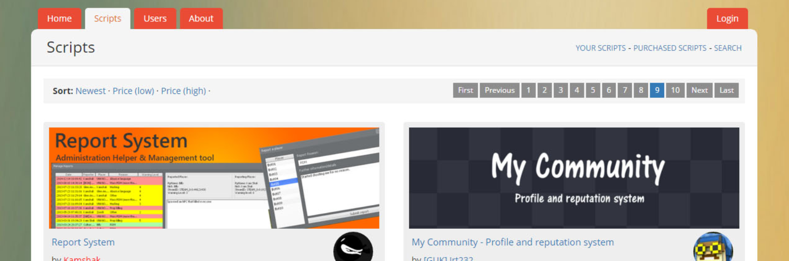This screenshot has height=261, width=789.
Task: View Purchased Scripts link
Action: (x=669, y=48)
